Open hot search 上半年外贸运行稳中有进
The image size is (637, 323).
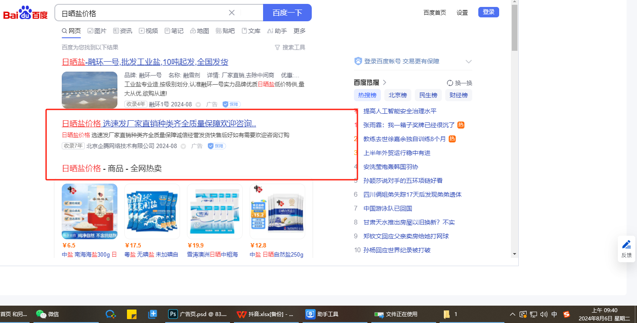pyautogui.click(x=397, y=153)
